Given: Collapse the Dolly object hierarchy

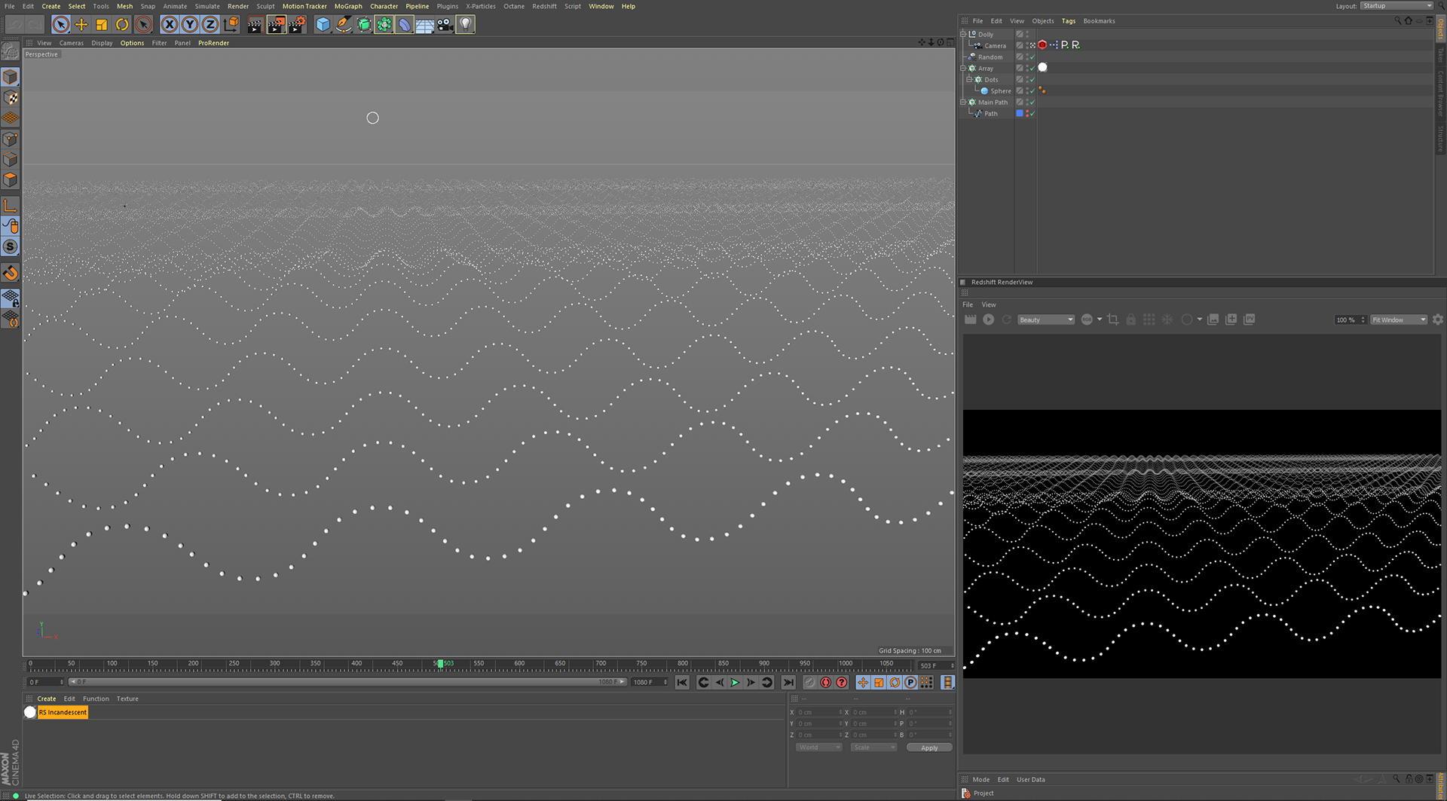Looking at the screenshot, I should pyautogui.click(x=963, y=34).
